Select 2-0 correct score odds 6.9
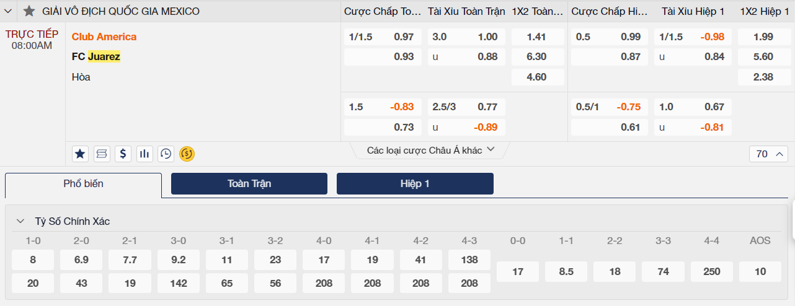This screenshot has width=795, height=306. [x=81, y=260]
